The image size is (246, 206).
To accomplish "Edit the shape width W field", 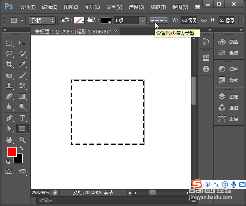I will tap(189, 20).
